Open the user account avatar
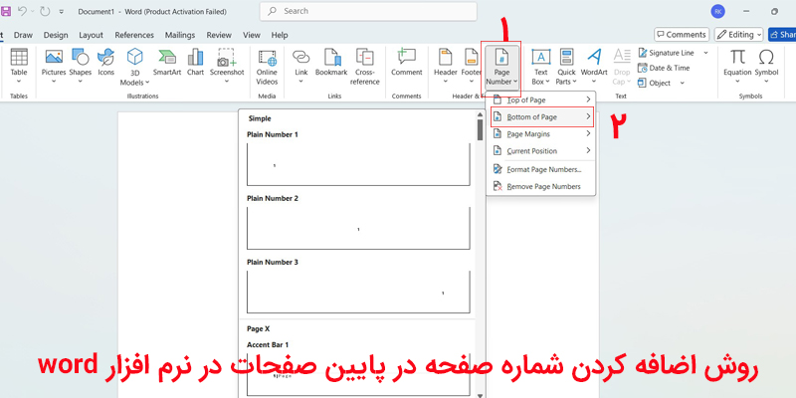The image size is (796, 398). (x=717, y=11)
